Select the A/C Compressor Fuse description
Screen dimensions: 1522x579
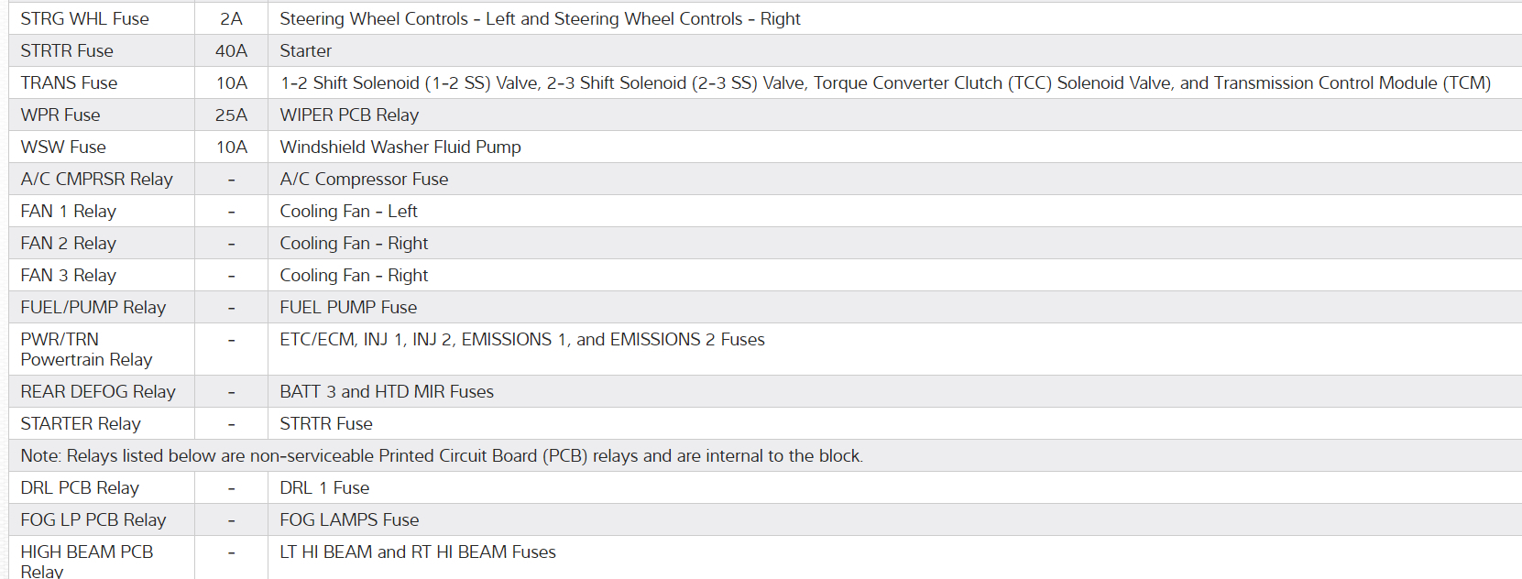(364, 179)
